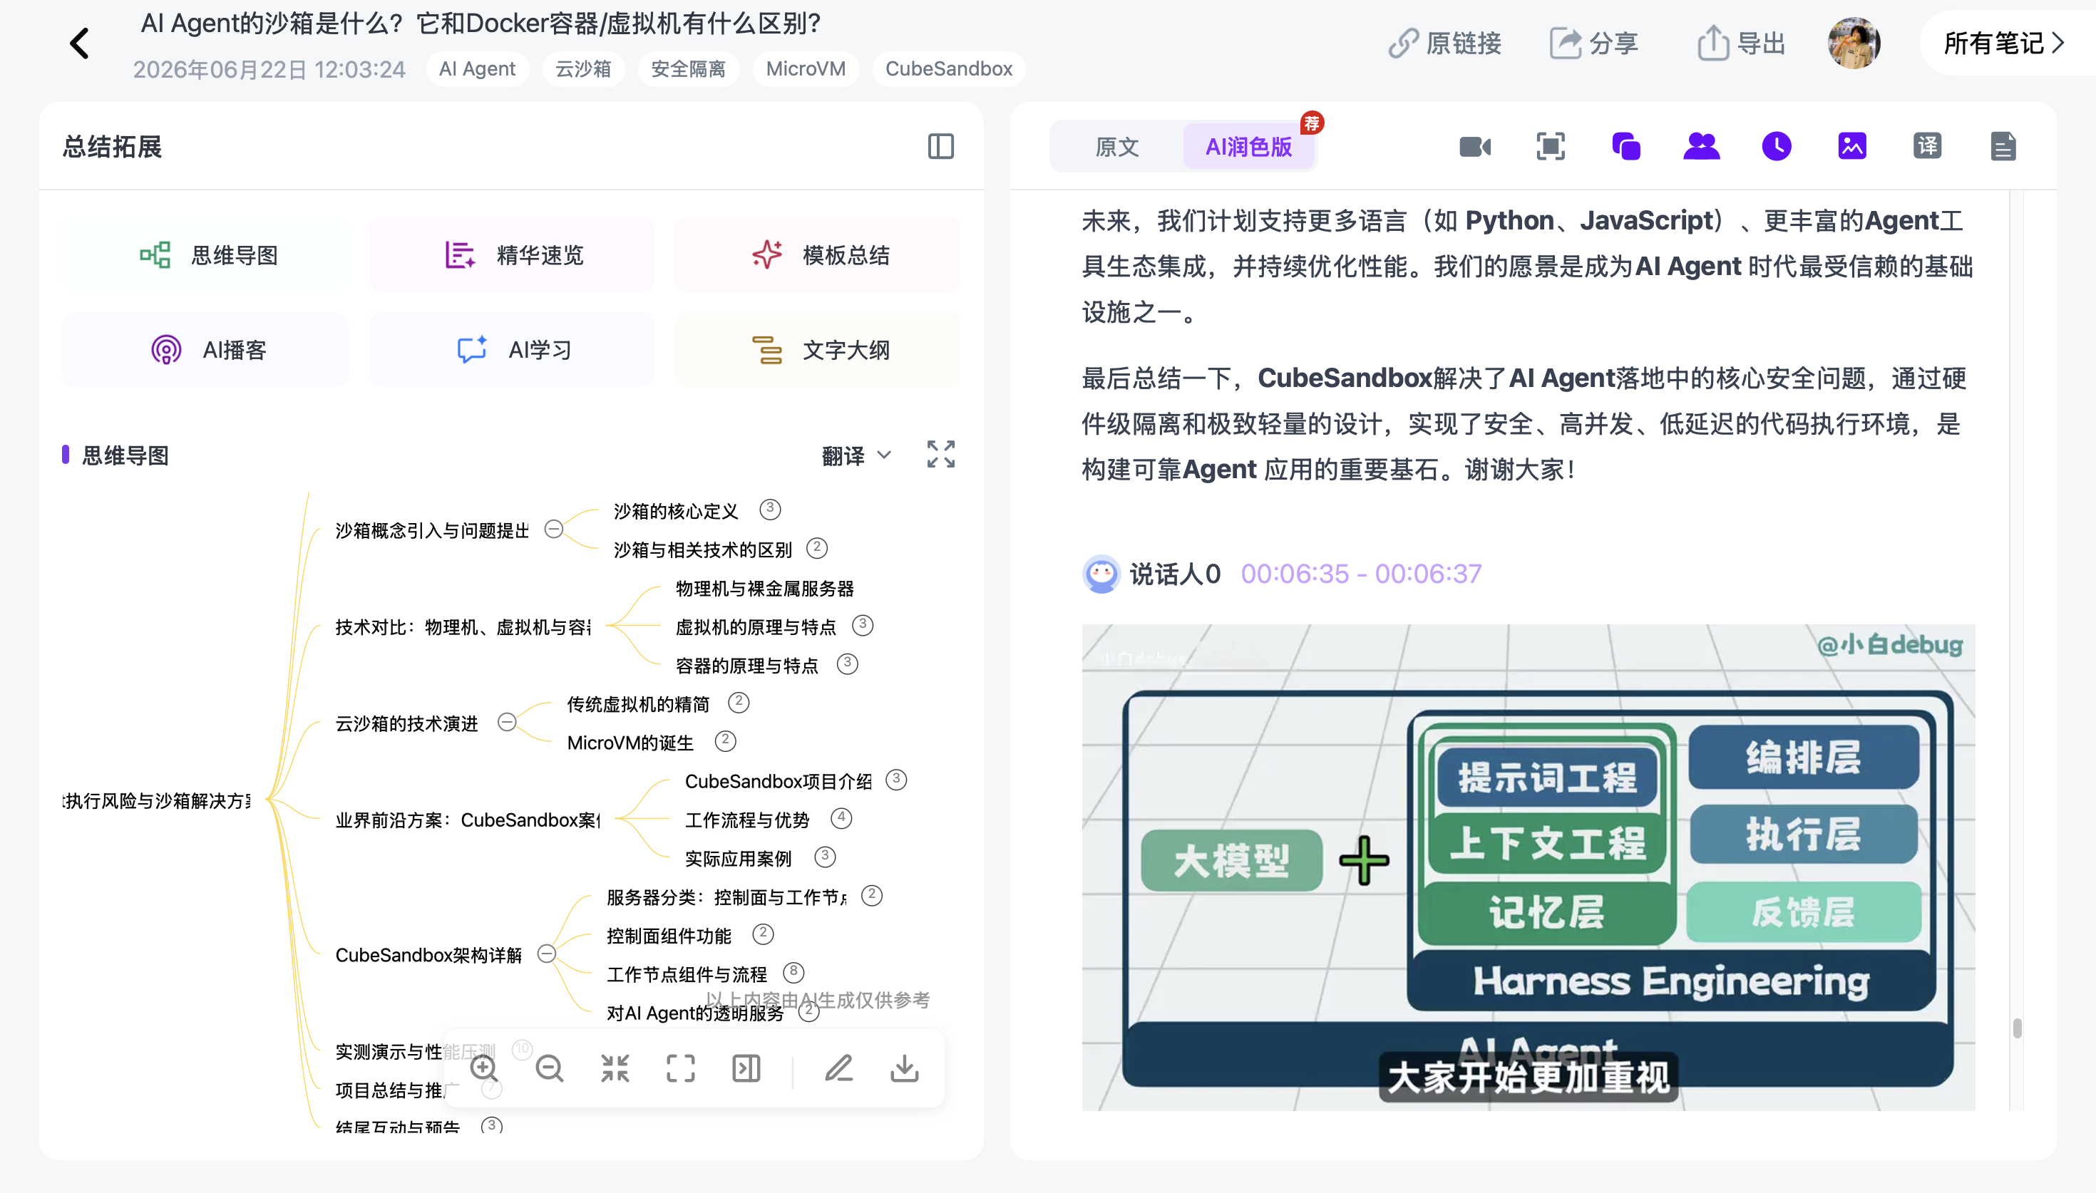Open the 翻译 translate dropdown

click(856, 455)
